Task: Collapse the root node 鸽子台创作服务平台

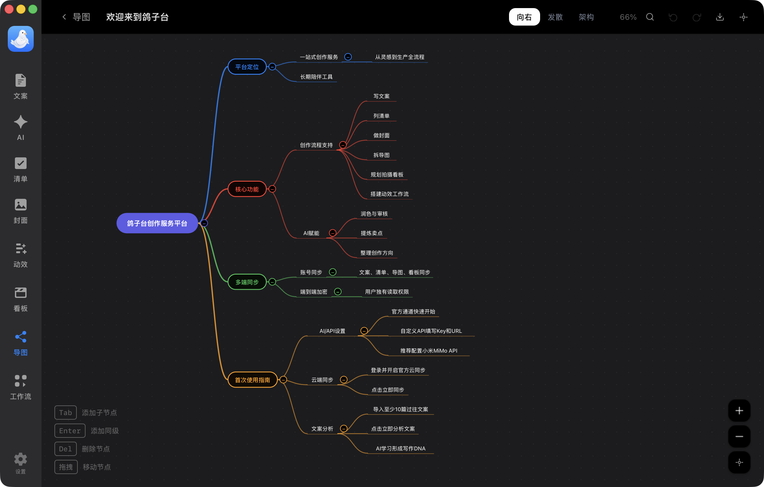Action: tap(204, 223)
